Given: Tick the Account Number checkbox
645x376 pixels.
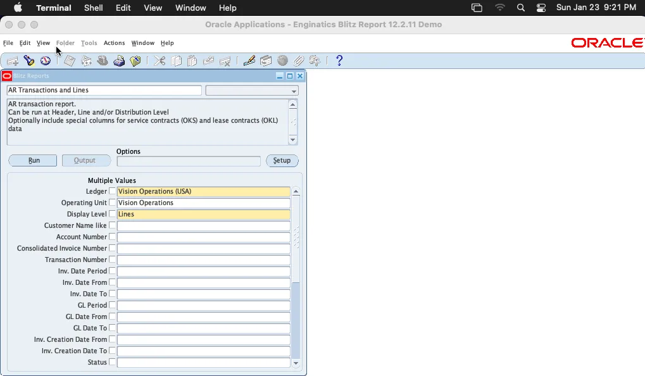Looking at the screenshot, I should [112, 237].
